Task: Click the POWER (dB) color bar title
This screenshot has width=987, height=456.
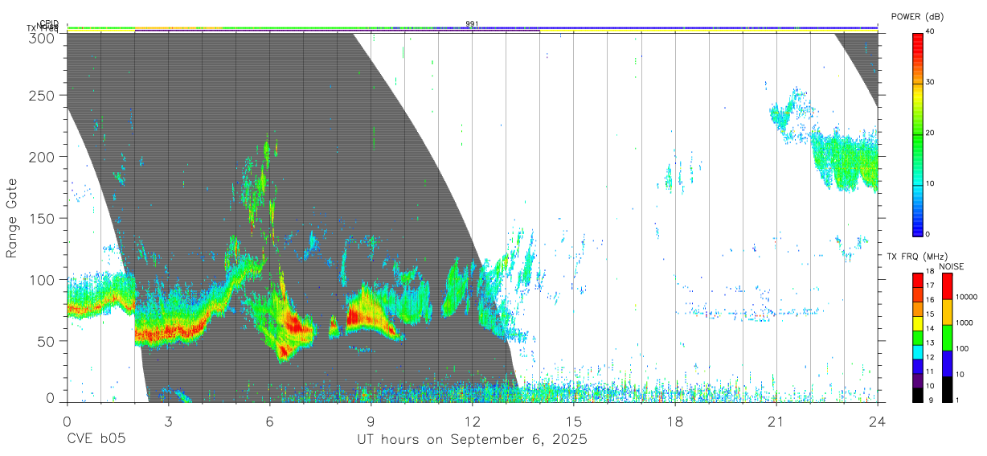Action: tap(919, 17)
